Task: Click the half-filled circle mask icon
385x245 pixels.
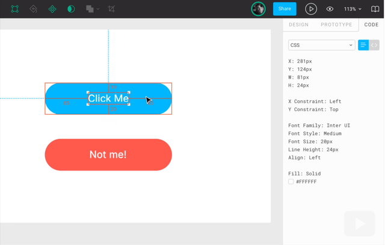Action: [x=71, y=9]
